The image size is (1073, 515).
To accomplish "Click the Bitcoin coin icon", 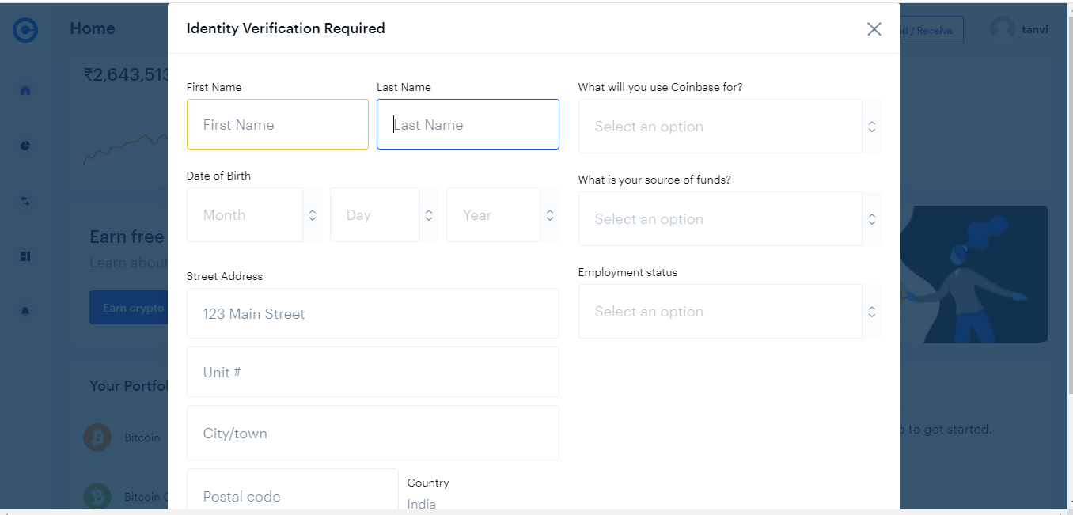I will [97, 437].
